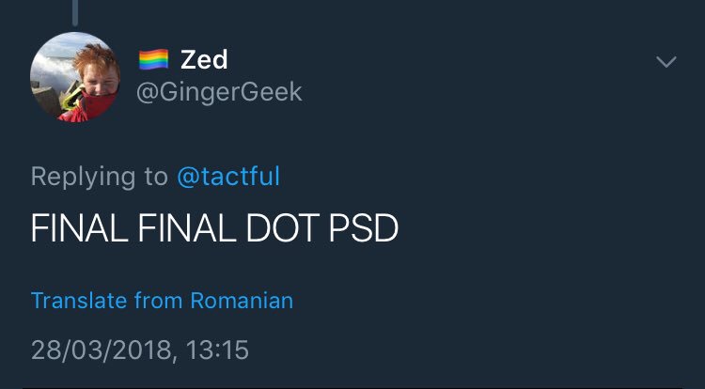Click the rainbow flag emoji beside Zed

154,60
